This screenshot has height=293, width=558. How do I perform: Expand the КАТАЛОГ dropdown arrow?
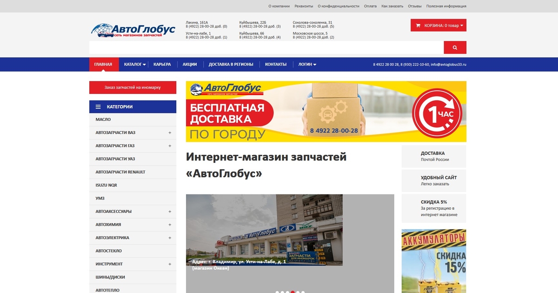pyautogui.click(x=144, y=65)
